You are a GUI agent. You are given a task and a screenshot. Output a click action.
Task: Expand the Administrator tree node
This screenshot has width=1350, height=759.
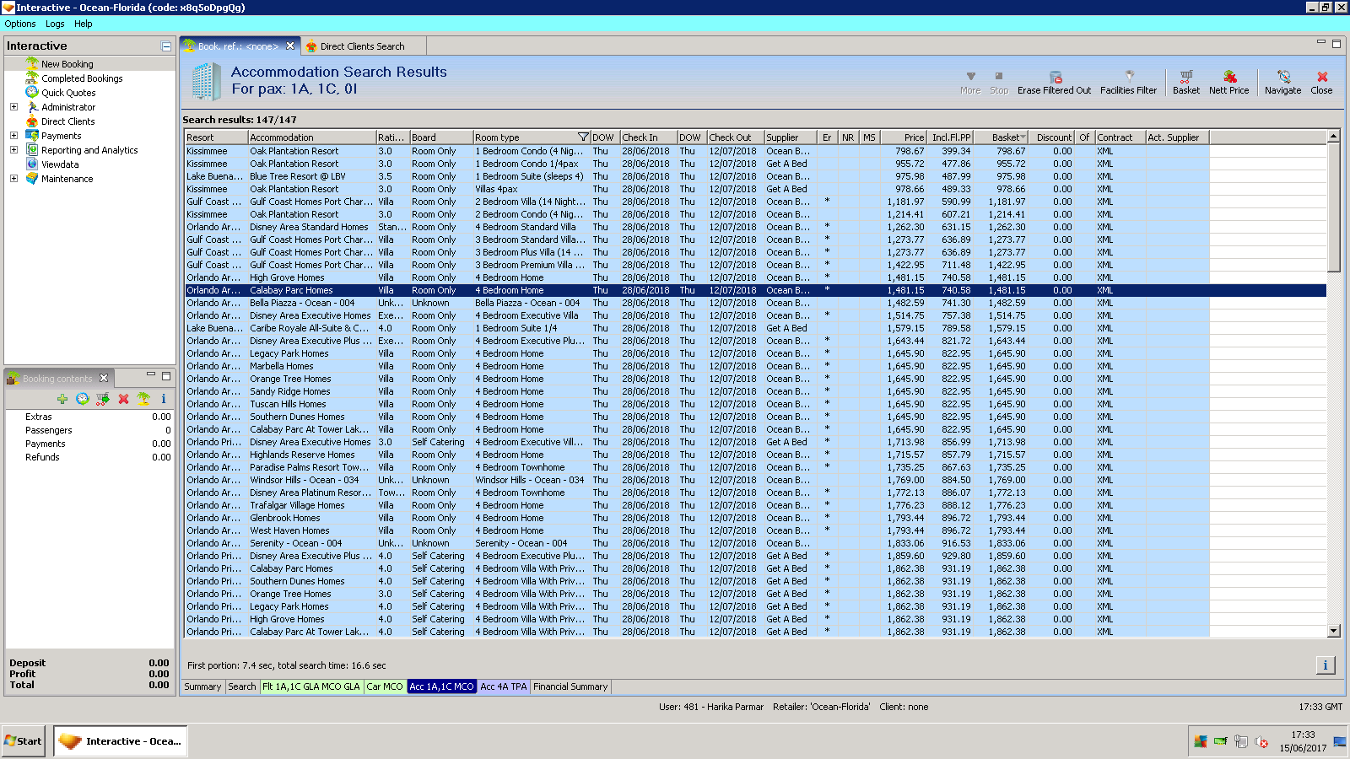(x=13, y=107)
